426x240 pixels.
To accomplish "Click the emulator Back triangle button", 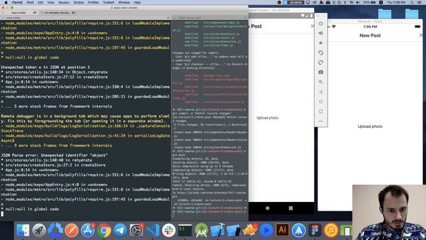I will 321,92.
